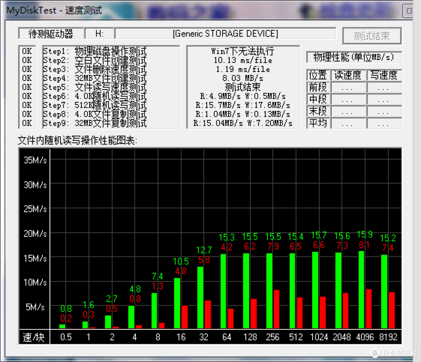The width and height of the screenshot is (421, 362).
Task: Select the Step8: 4.0K文件复制测试 row
Action: coord(95,114)
